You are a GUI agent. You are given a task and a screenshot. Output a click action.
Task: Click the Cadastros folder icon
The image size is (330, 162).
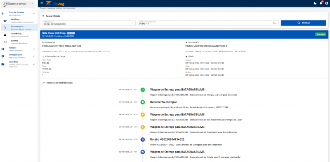pos(3,65)
